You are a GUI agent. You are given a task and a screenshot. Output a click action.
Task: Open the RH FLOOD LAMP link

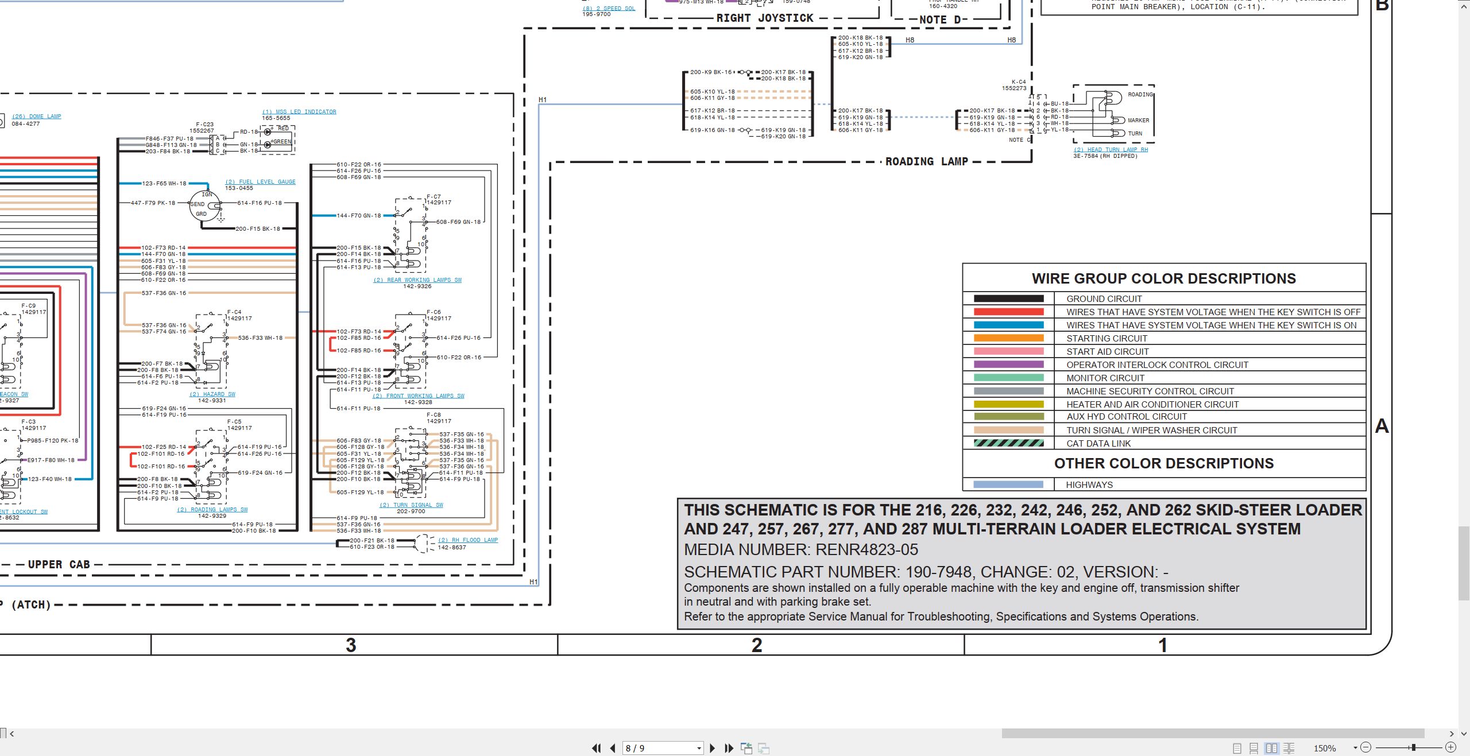point(468,540)
